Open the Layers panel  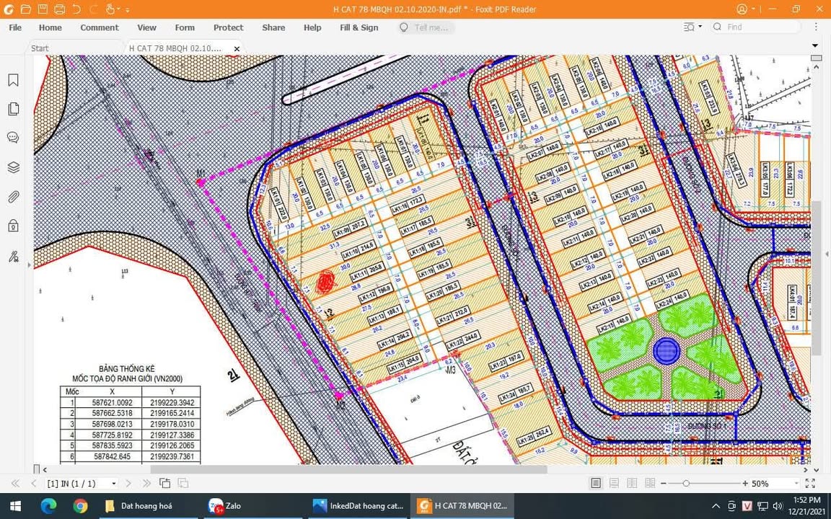[13, 167]
